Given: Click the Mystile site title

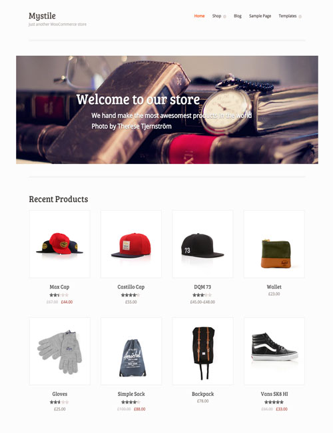Looking at the screenshot, I should tap(42, 16).
